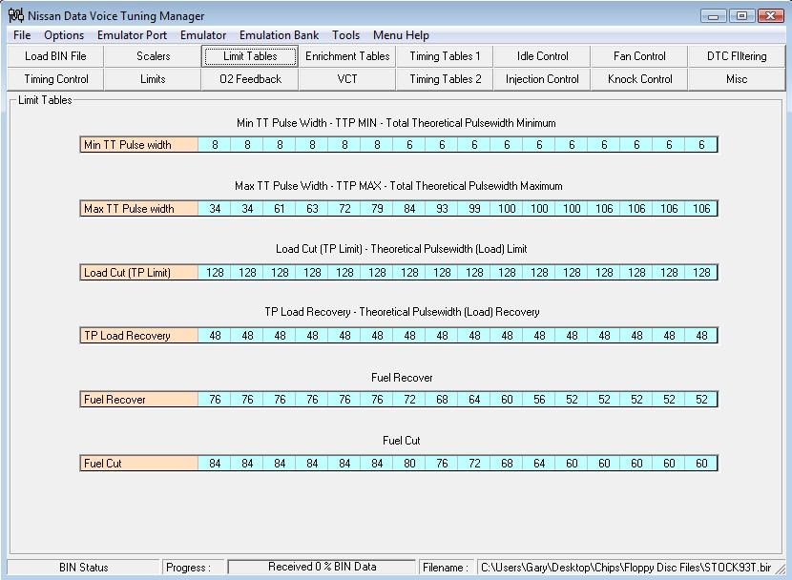Click the BIN data received progress bar
Image resolution: width=792 pixels, height=580 pixels.
pyautogui.click(x=322, y=567)
